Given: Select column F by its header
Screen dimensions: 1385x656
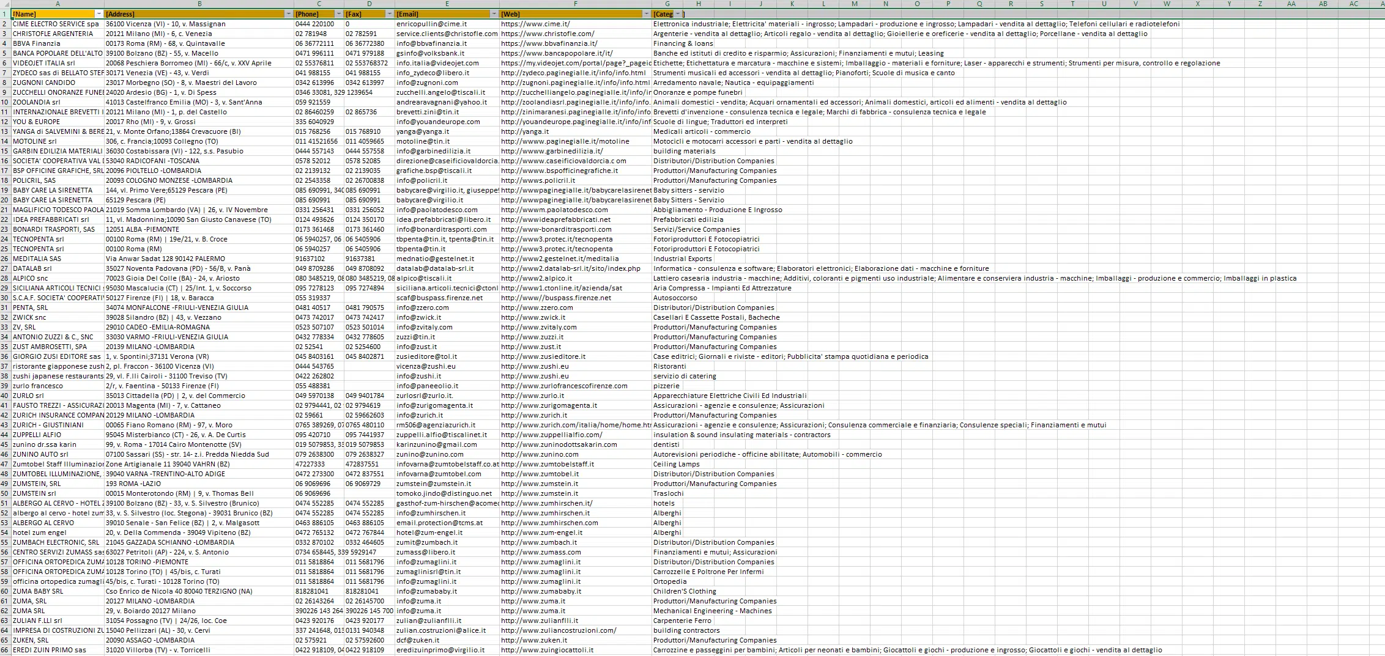Looking at the screenshot, I should 575,4.
